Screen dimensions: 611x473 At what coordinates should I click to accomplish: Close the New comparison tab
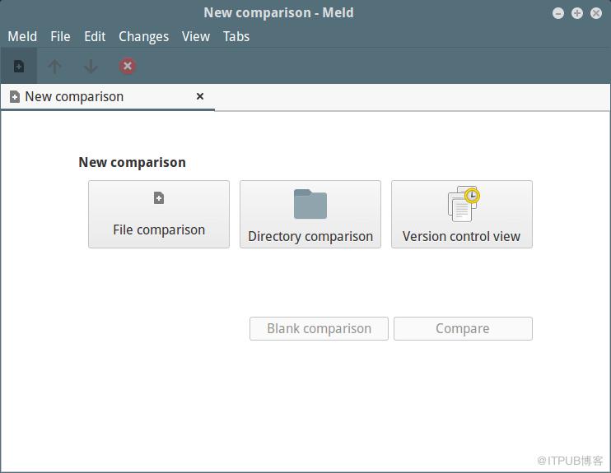click(x=200, y=96)
